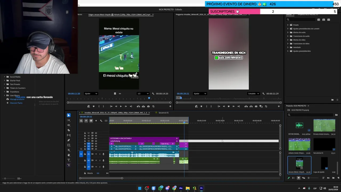The width and height of the screenshot is (341, 192).
Task: Switch Project panel to list view
Action: click(294, 178)
